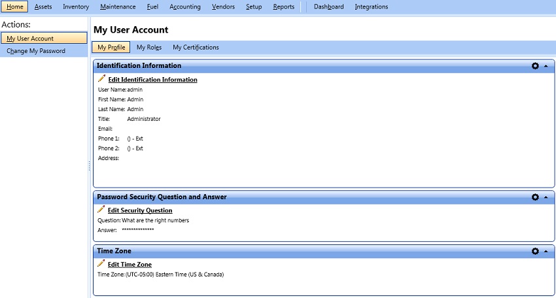Click the 'admin' user name value
Image resolution: width=556 pixels, height=298 pixels.
click(x=135, y=90)
